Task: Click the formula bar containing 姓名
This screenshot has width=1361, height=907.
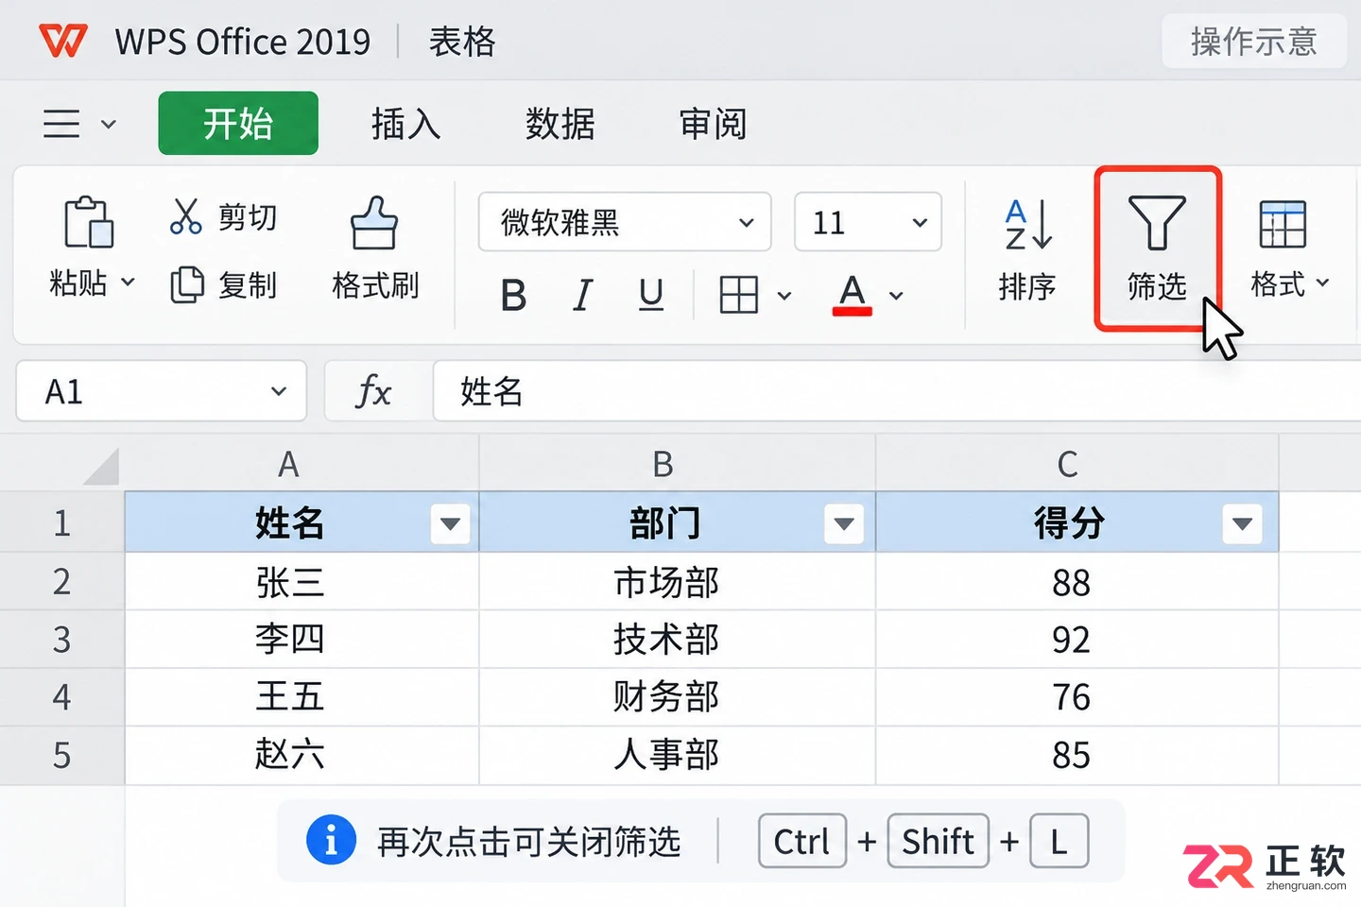Action: (897, 391)
